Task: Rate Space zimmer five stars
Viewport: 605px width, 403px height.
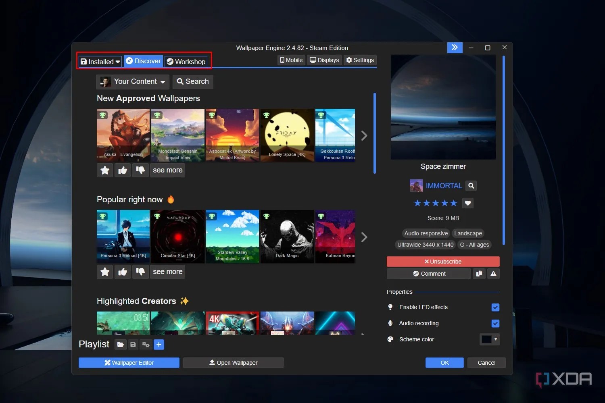Action: point(453,203)
